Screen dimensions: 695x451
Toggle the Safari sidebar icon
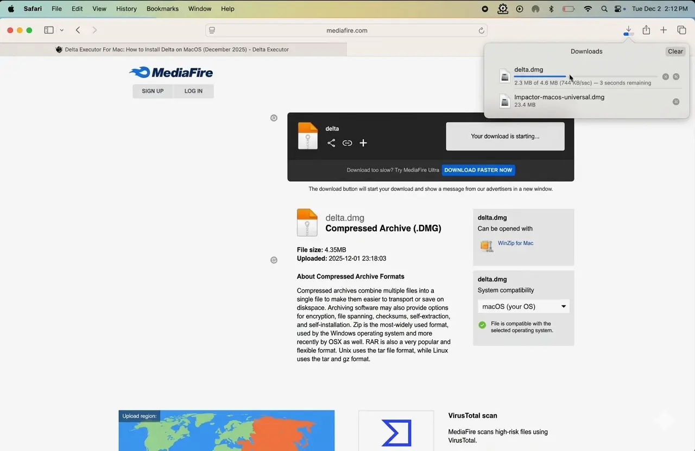click(49, 30)
